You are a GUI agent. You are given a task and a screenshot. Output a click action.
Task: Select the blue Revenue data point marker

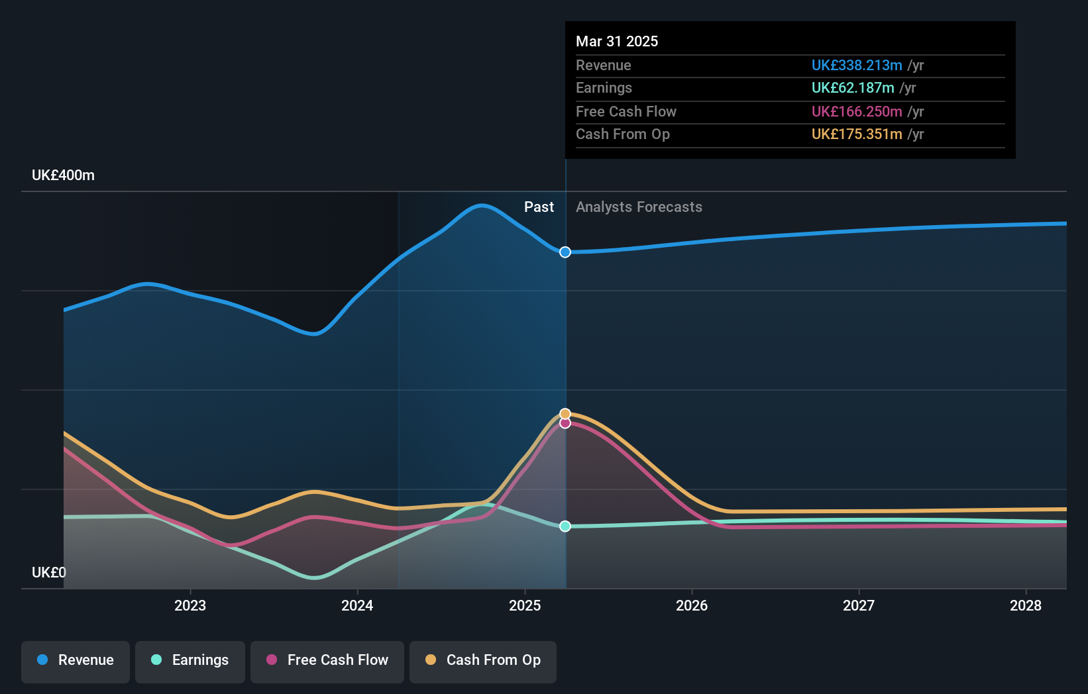click(565, 252)
